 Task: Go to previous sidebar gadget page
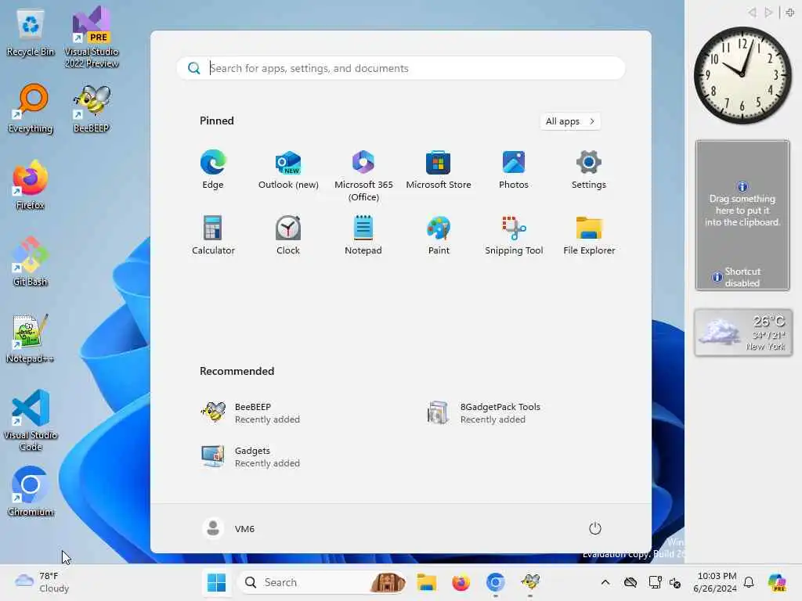coord(752,13)
